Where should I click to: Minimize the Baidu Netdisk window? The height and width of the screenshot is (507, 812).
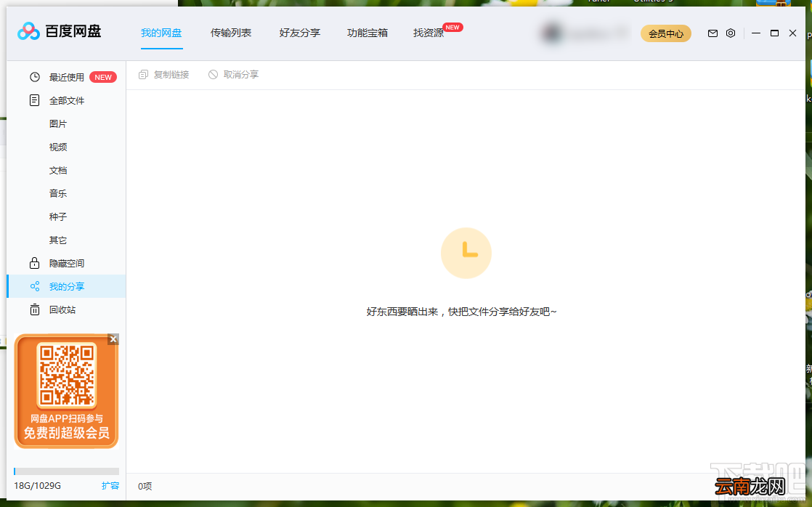756,33
